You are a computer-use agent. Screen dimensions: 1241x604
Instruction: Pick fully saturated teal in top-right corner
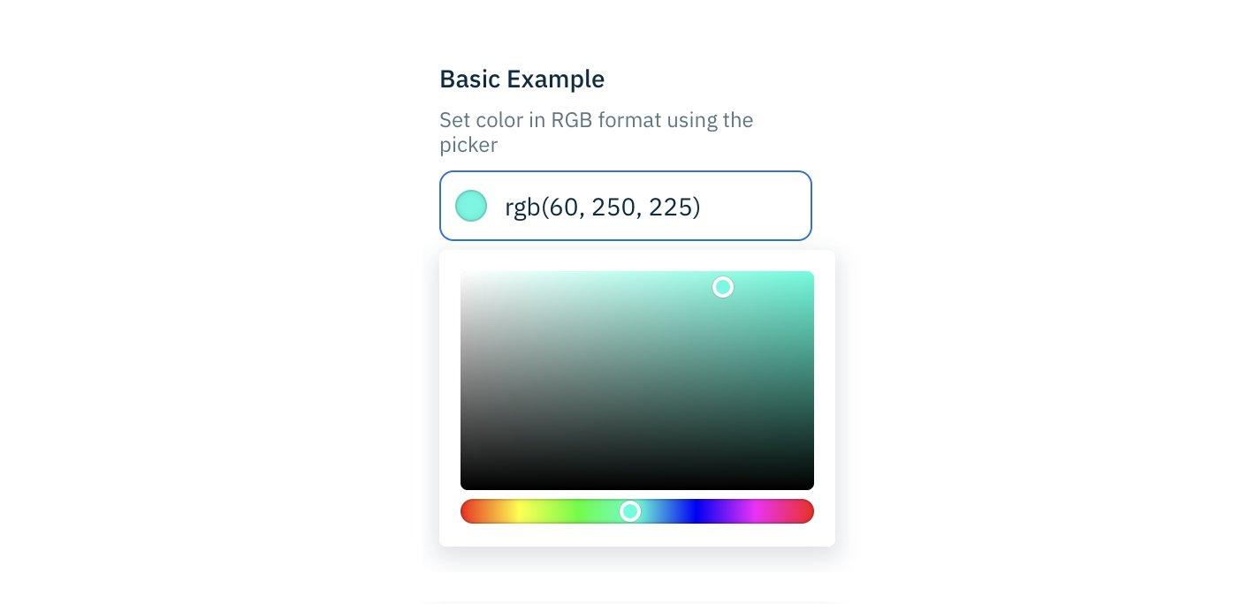(811, 274)
